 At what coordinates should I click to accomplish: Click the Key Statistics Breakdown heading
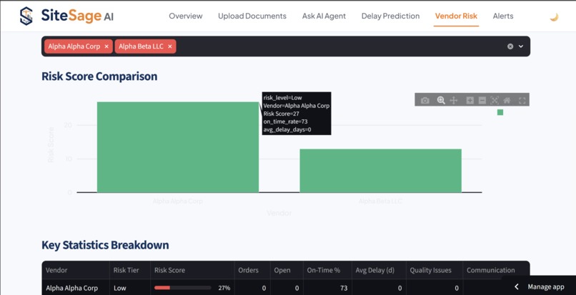(105, 245)
